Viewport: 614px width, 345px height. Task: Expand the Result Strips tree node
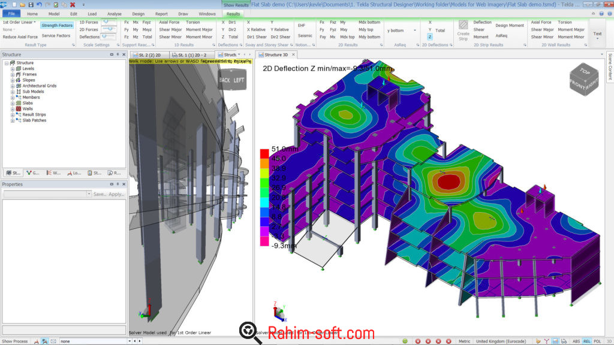click(13, 114)
